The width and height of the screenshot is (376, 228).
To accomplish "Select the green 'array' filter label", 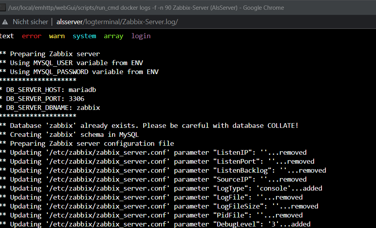I will tap(114, 36).
